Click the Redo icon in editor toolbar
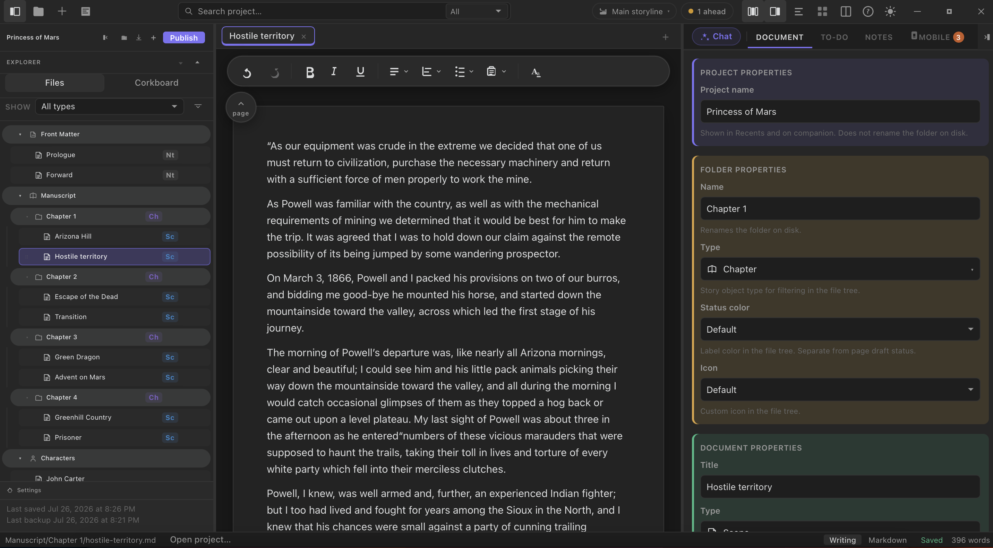 (x=274, y=72)
